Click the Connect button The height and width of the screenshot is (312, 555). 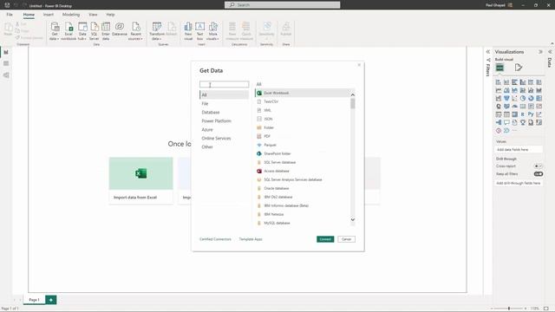pyautogui.click(x=325, y=239)
